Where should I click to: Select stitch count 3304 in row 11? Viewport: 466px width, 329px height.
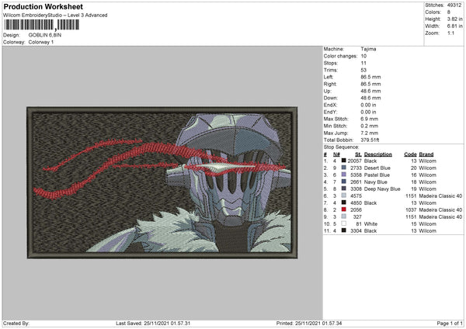pyautogui.click(x=356, y=230)
